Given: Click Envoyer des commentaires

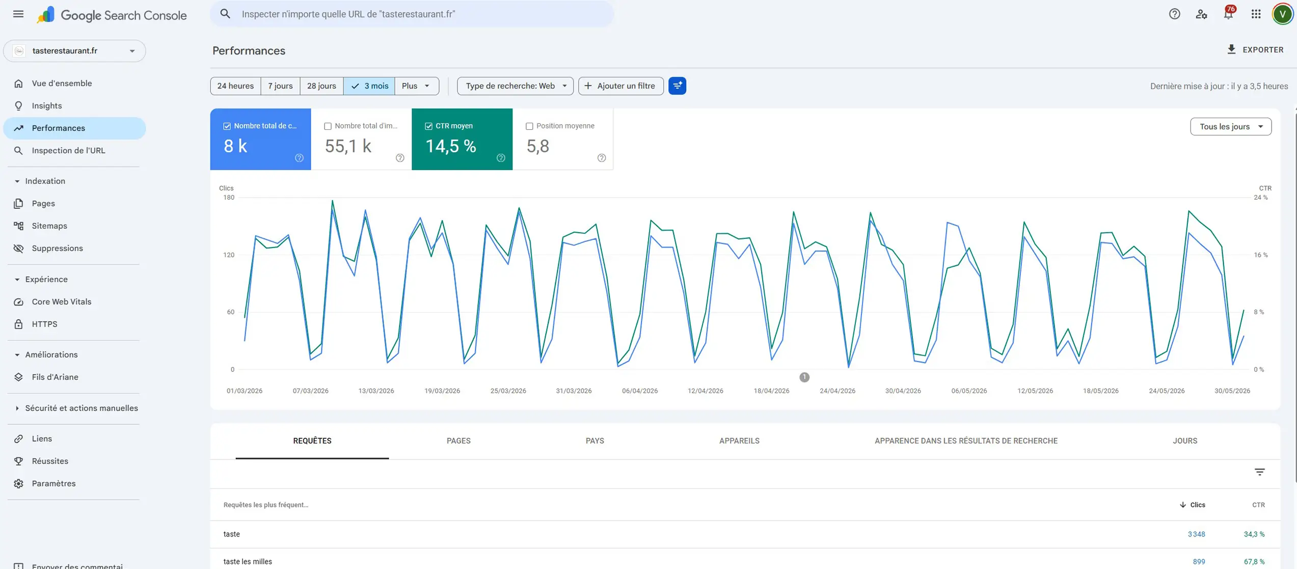Looking at the screenshot, I should [74, 564].
